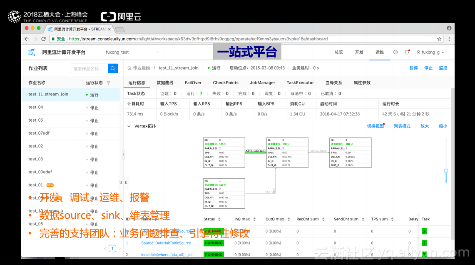This screenshot has height=265, width=475.
Task: Click 缩小 to zoom out topology
Action: pos(443,126)
